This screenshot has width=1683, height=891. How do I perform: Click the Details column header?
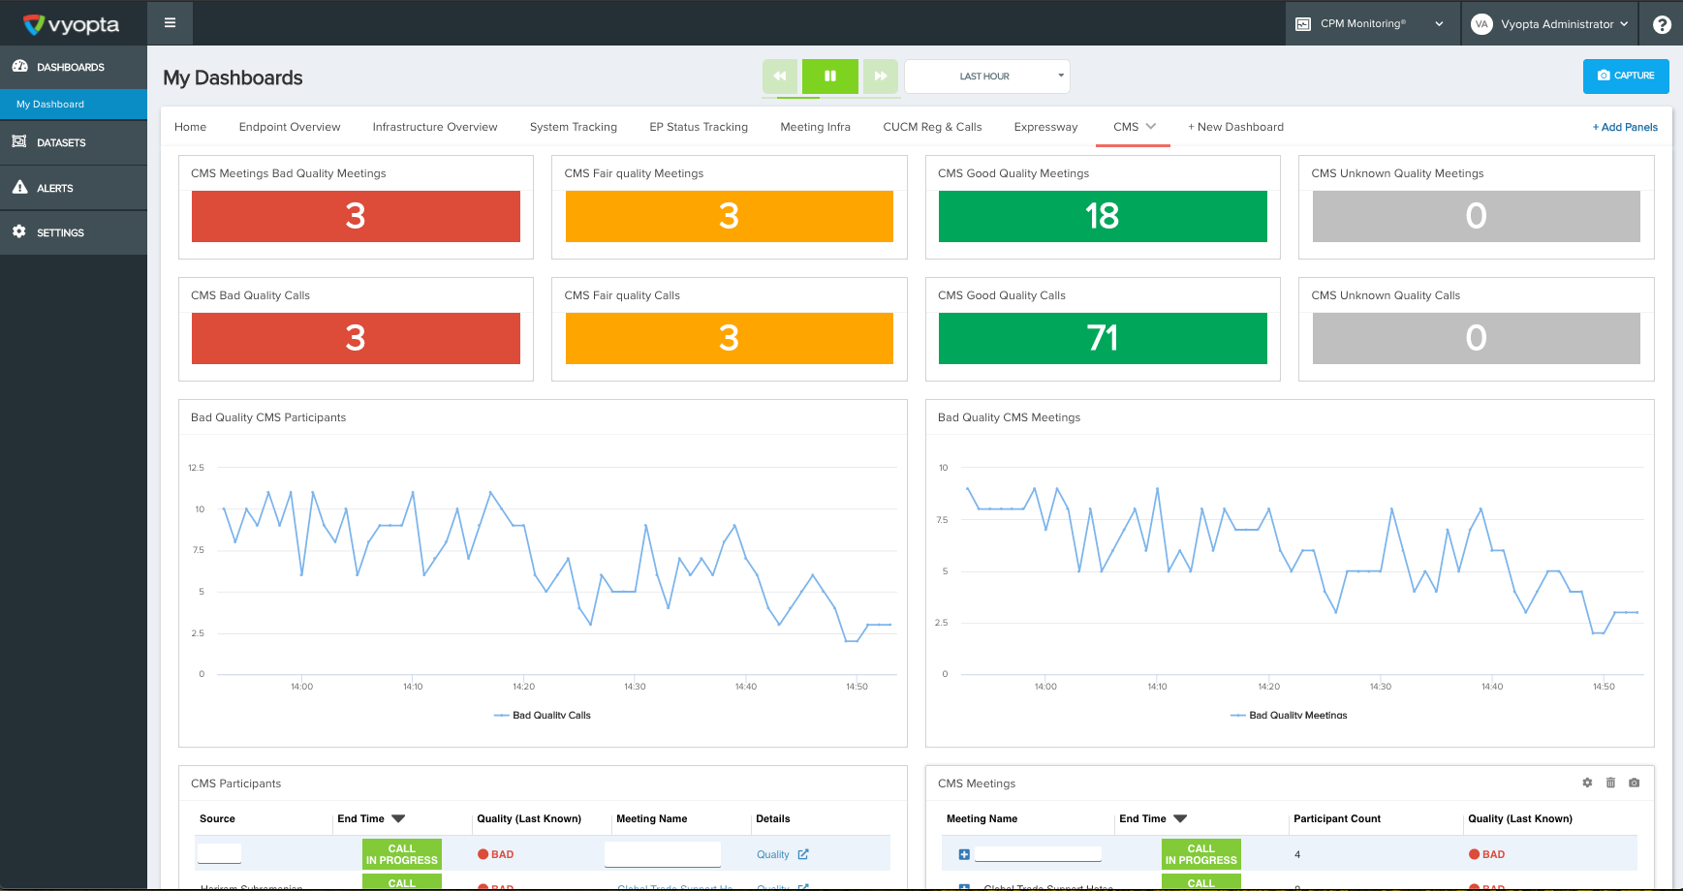click(x=773, y=818)
